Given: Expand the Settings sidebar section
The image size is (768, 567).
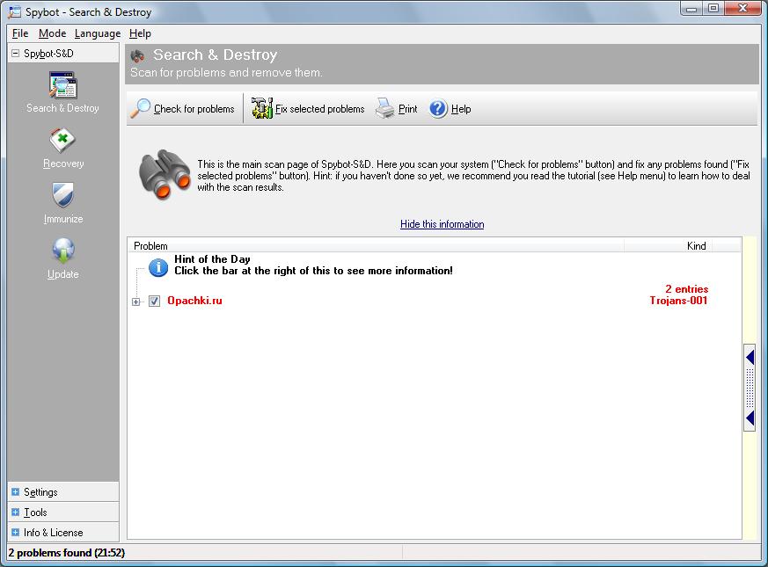Looking at the screenshot, I should click(15, 491).
